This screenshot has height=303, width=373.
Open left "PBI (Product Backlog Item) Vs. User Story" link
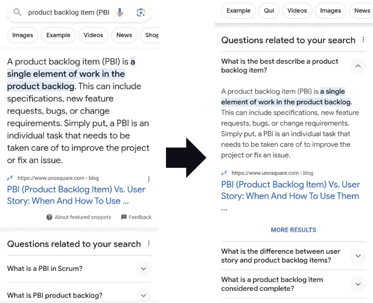[x=76, y=195]
